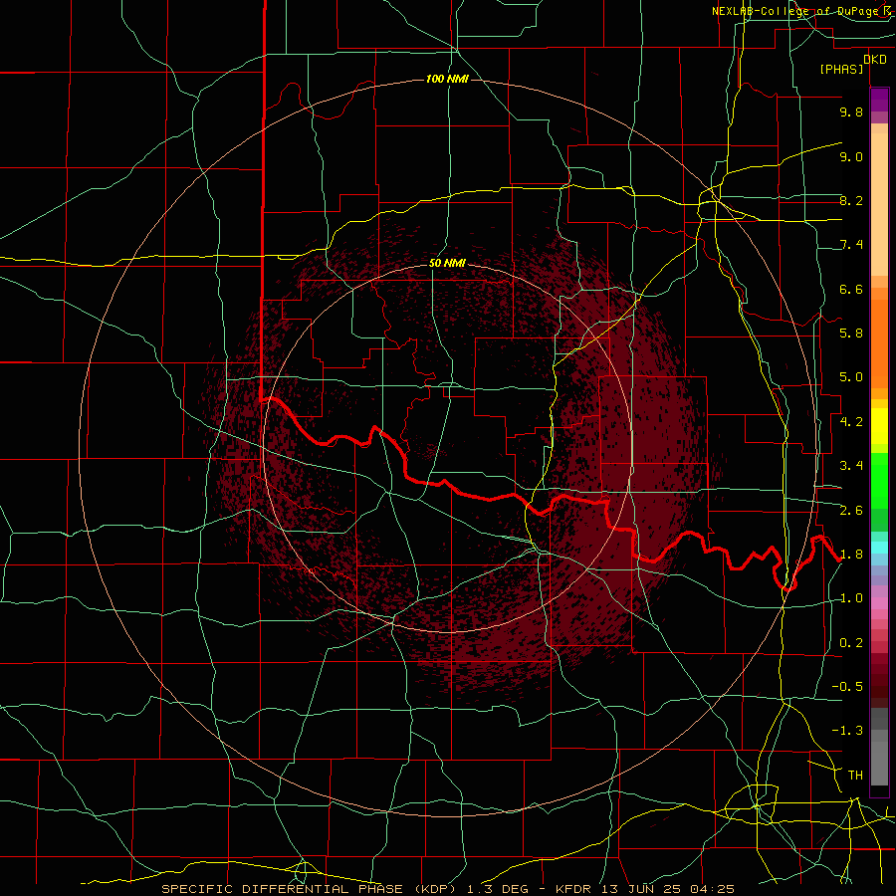Click "SPECIFIC DIFFERENTIAL PHASE (KDP)" in the footer caption
The image size is (896, 896).
point(310,889)
